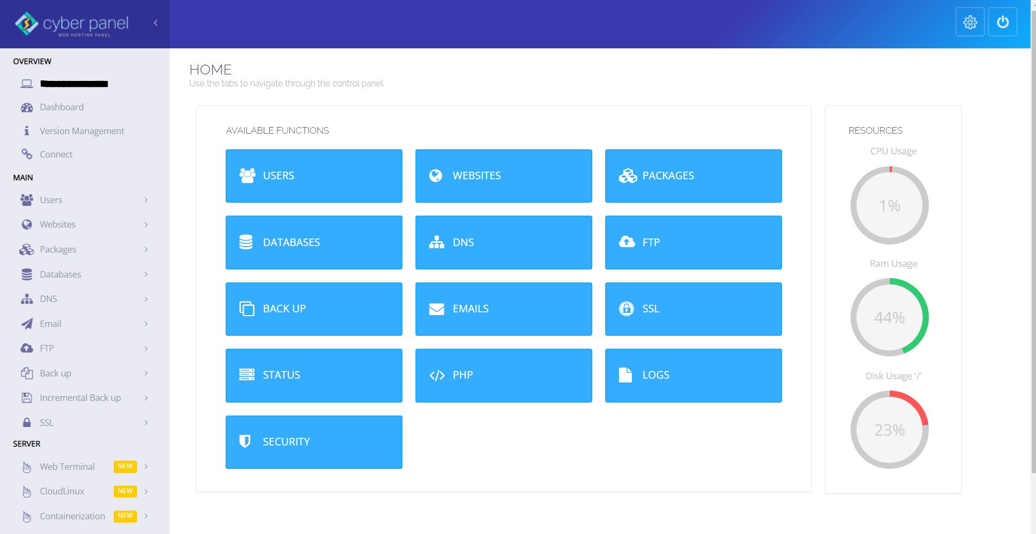Click the Version Management info icon

tap(26, 131)
